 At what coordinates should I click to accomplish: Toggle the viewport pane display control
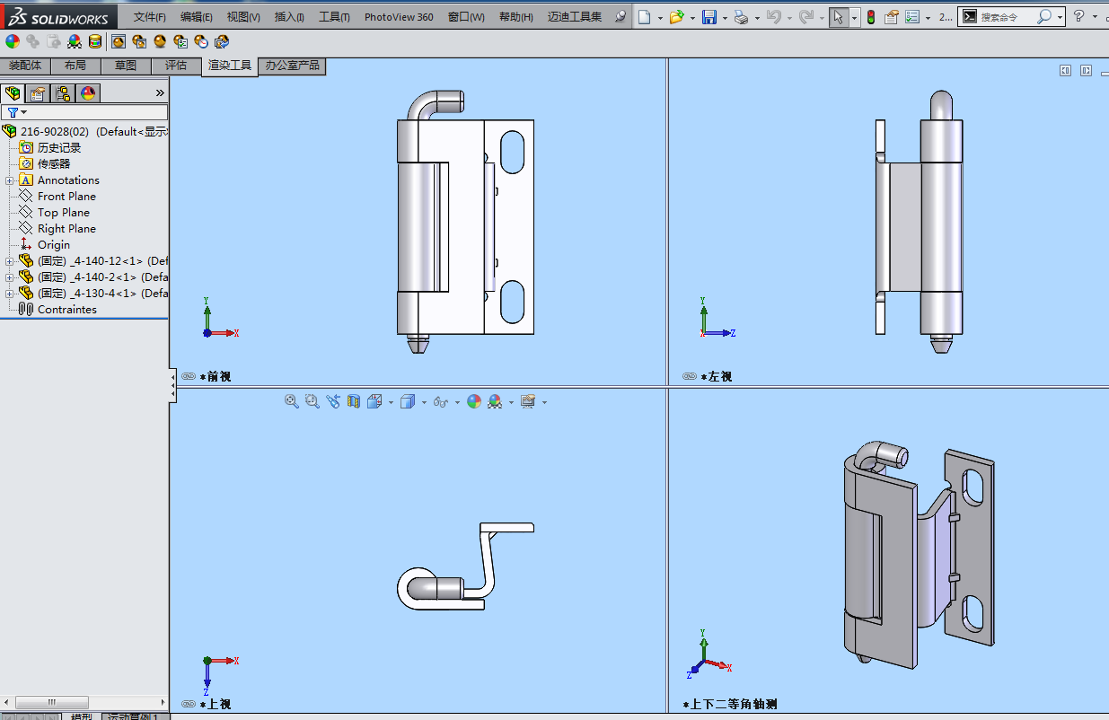(1065, 70)
